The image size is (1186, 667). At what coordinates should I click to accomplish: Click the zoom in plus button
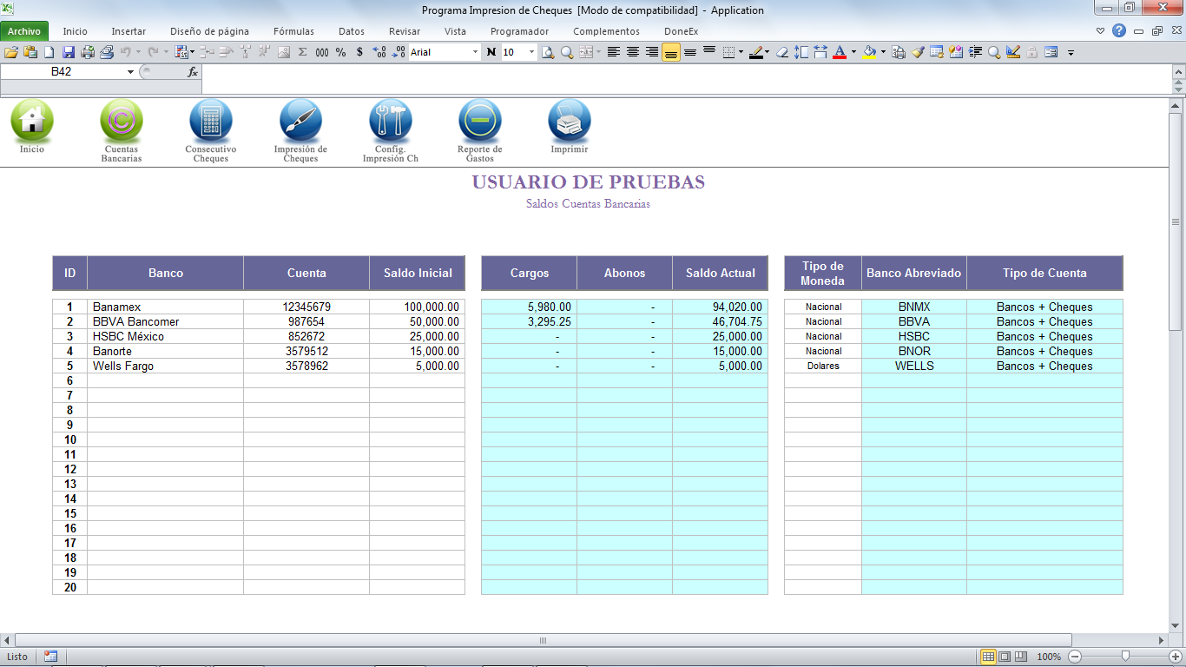pyautogui.click(x=1175, y=657)
